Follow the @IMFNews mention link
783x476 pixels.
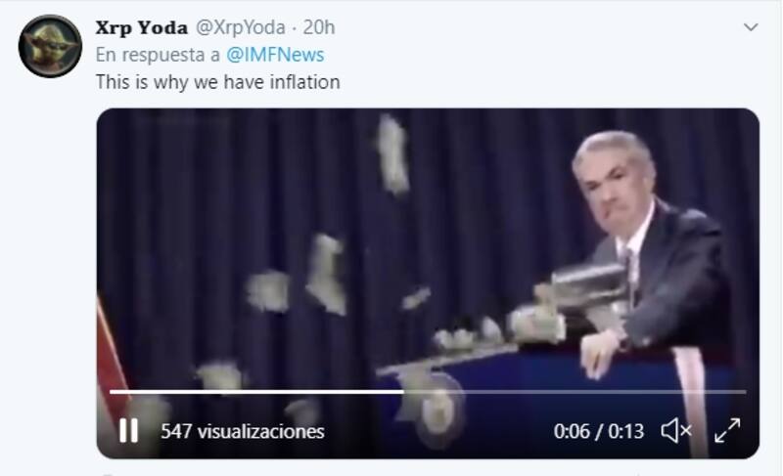pyautogui.click(x=275, y=55)
